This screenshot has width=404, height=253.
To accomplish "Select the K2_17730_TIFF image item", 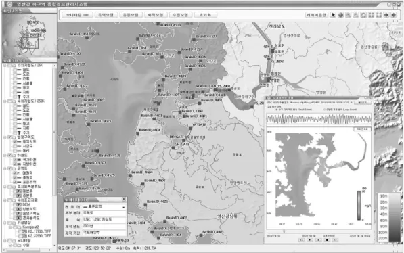I will [x=39, y=231].
